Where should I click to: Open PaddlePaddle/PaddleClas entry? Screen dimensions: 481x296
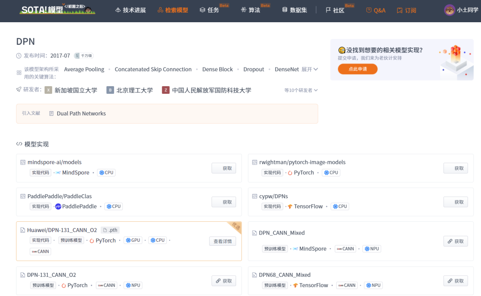click(60, 196)
